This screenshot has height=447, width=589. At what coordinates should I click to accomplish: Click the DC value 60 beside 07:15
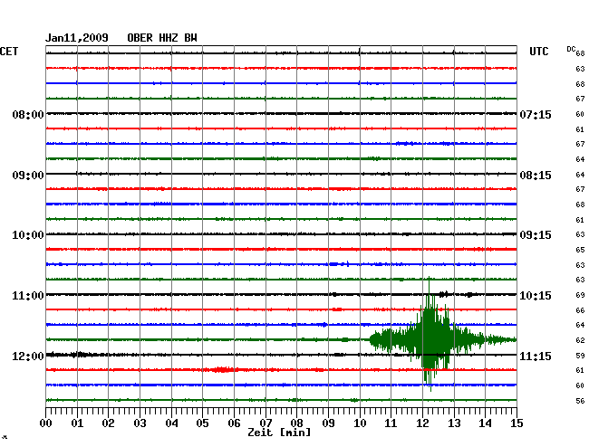pos(580,114)
